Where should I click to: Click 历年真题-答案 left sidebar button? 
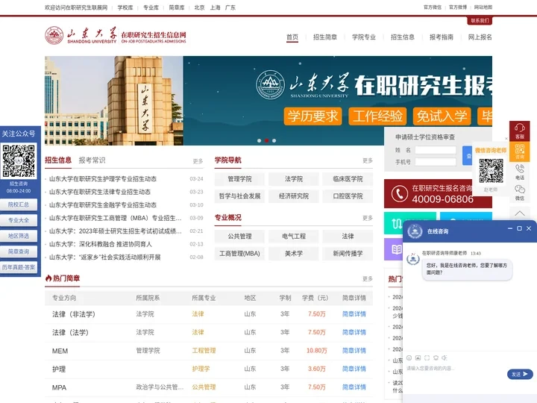coord(19,267)
